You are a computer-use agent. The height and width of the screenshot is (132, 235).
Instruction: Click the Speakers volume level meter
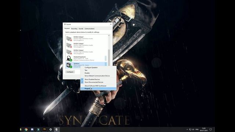coord(106,64)
